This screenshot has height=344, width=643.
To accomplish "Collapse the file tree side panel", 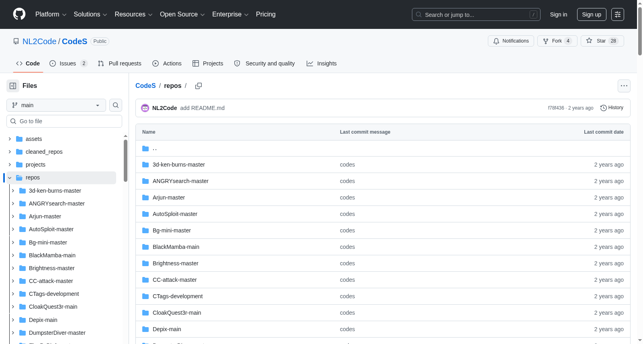I will (x=13, y=86).
